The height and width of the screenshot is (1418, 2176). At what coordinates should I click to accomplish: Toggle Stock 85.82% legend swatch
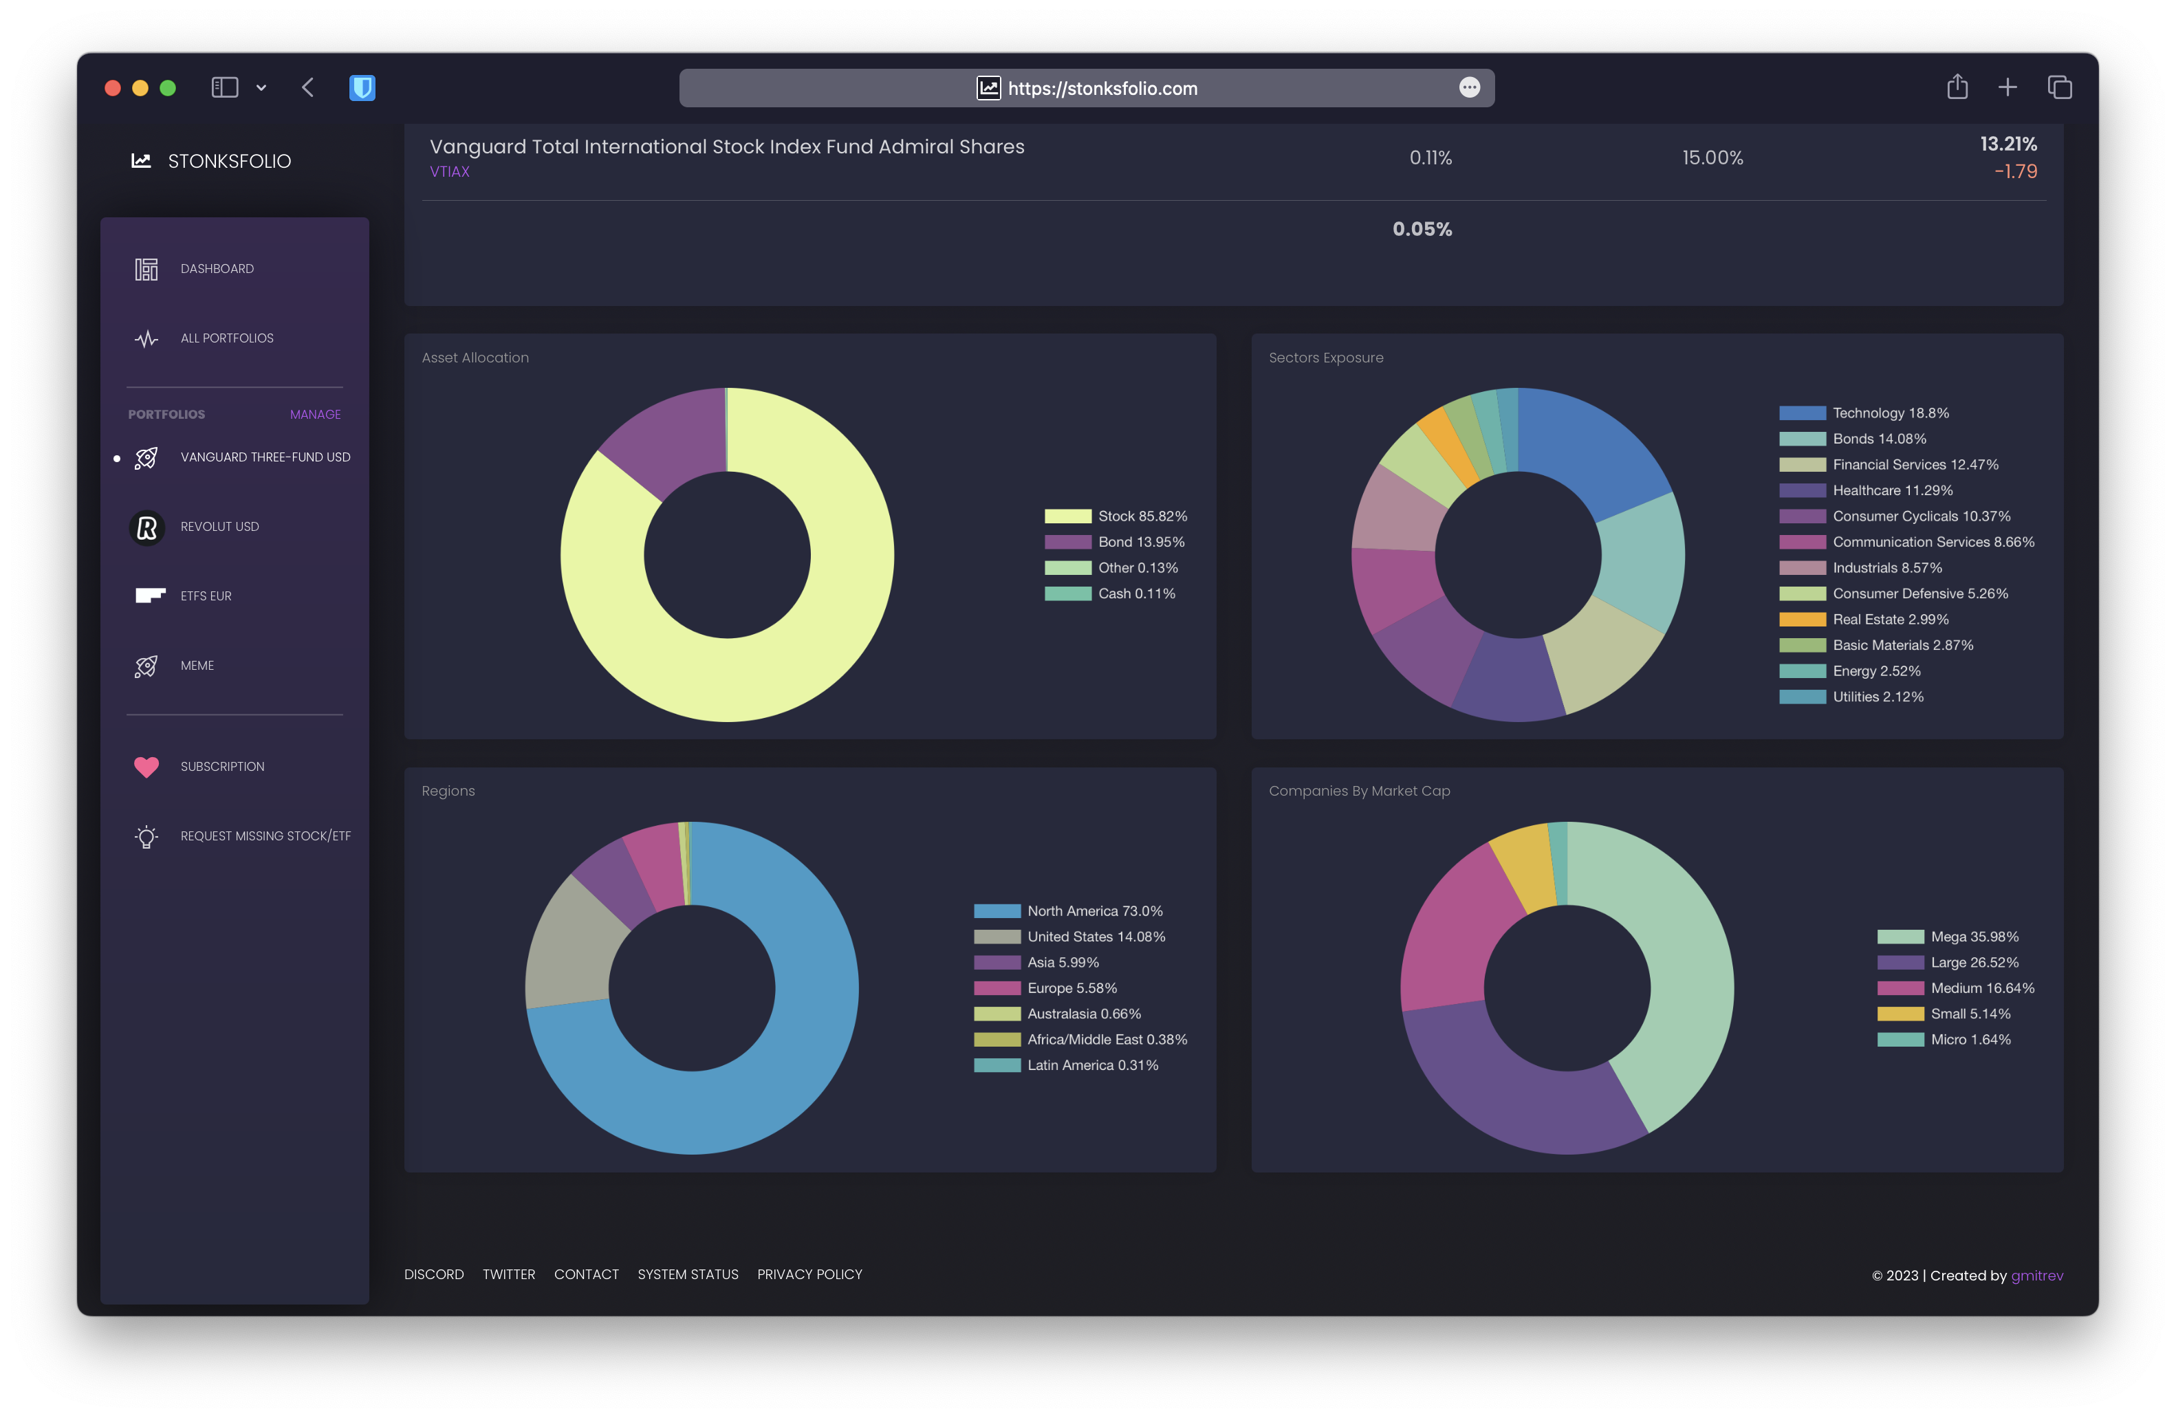tap(1068, 516)
